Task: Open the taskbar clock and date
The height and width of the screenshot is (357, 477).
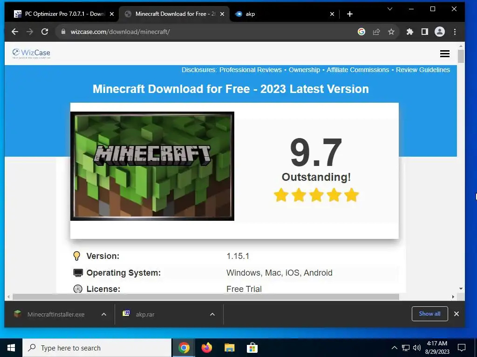Action: [x=437, y=348]
